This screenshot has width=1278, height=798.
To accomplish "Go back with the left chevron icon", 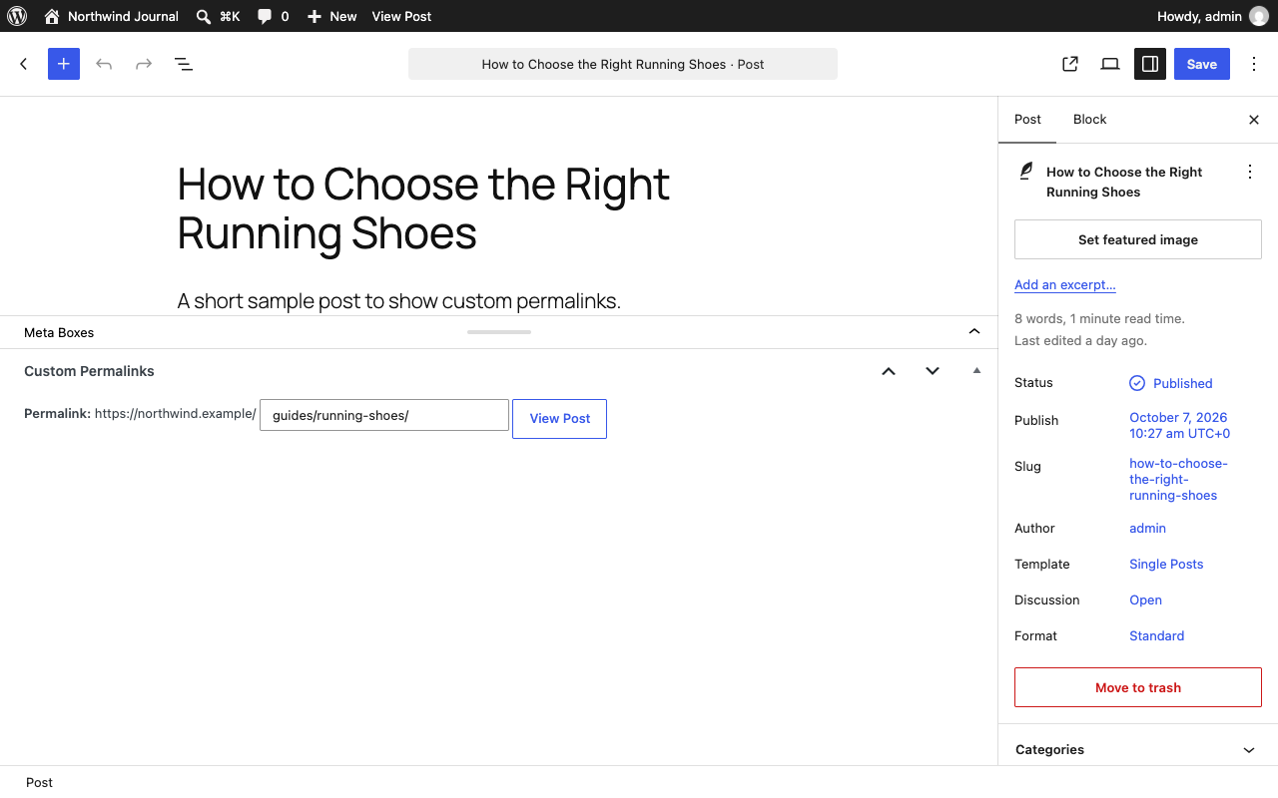I will [24, 64].
